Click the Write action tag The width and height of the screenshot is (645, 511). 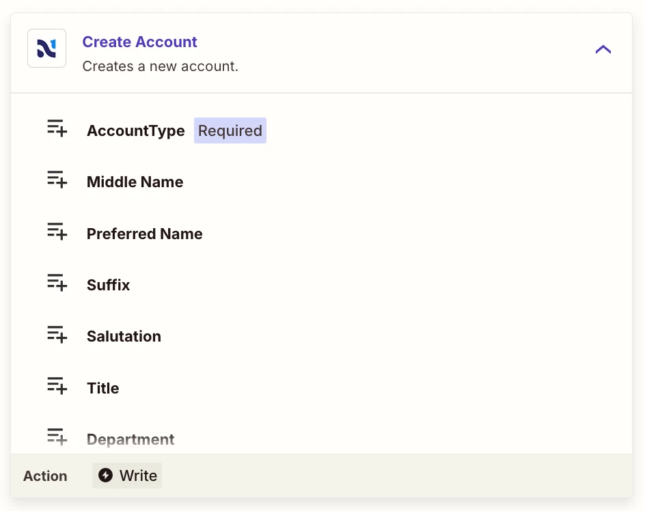[127, 475]
